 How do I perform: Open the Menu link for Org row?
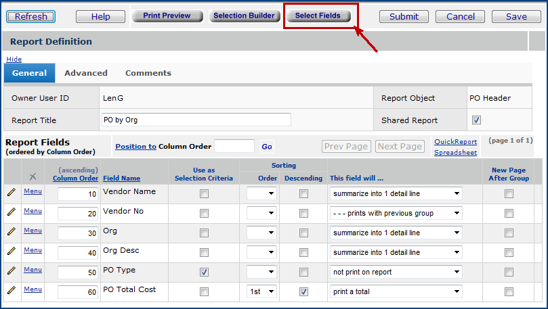coord(33,231)
